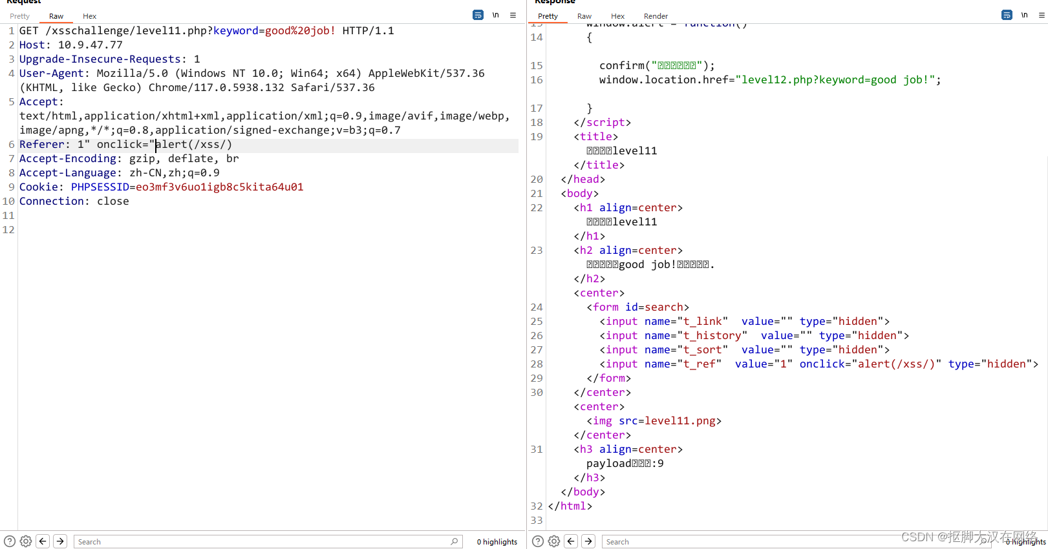Click the t_sort hidden input line
The width and height of the screenshot is (1048, 549).
(x=745, y=350)
